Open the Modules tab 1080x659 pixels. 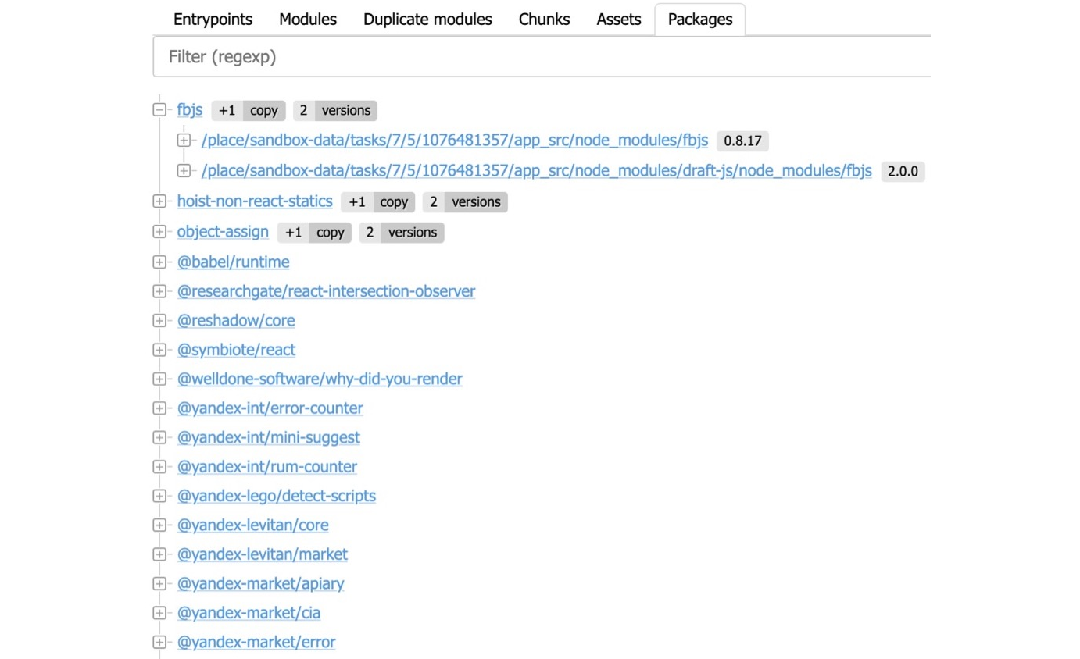tap(308, 20)
